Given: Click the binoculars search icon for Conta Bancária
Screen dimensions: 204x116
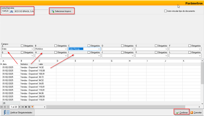Looking at the screenshot, I should (11, 11).
